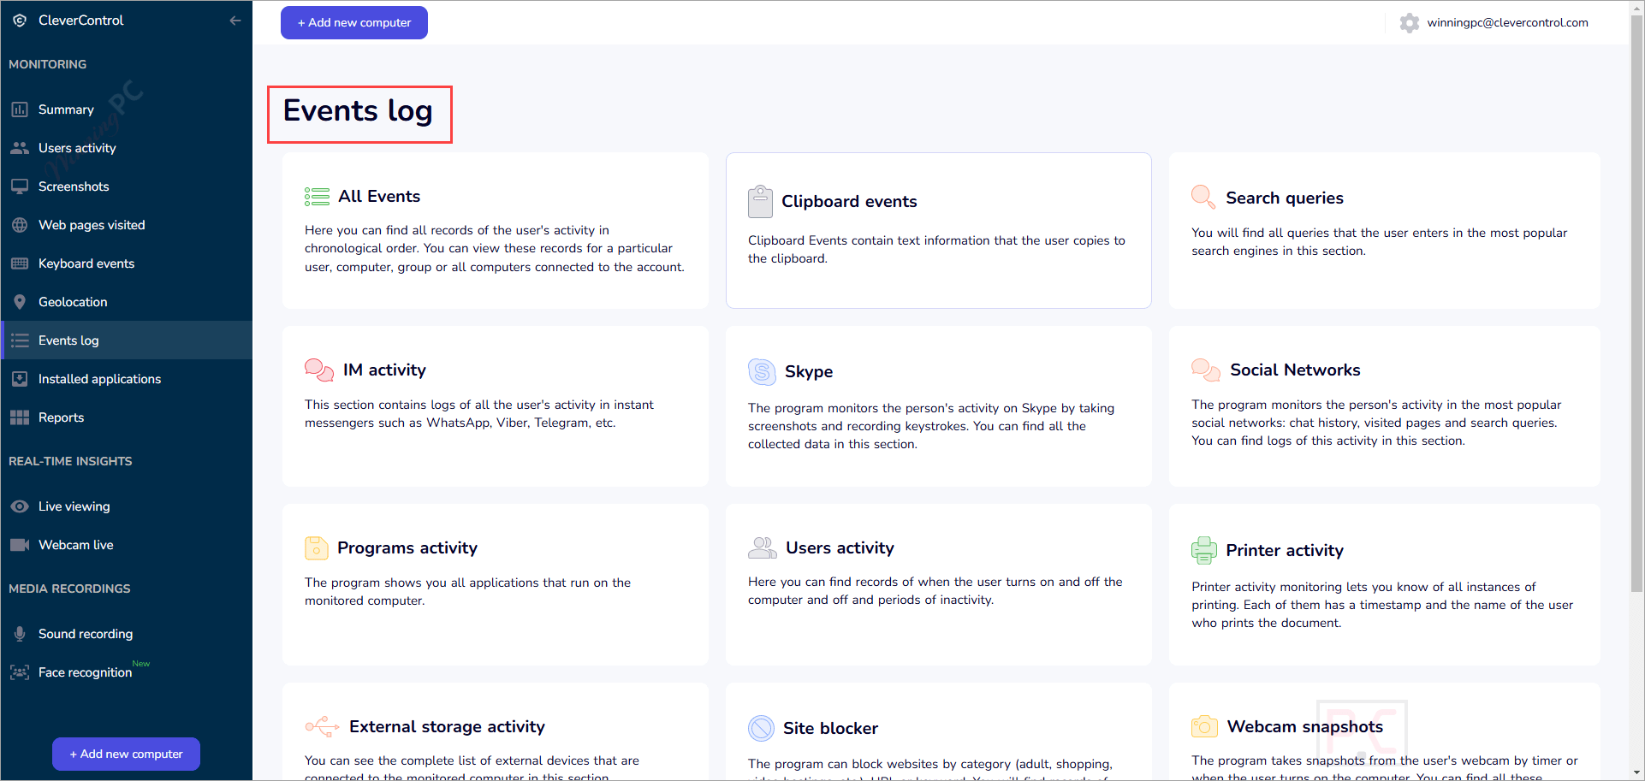The image size is (1645, 781).
Task: Click the top Add new computer button
Action: coord(354,22)
